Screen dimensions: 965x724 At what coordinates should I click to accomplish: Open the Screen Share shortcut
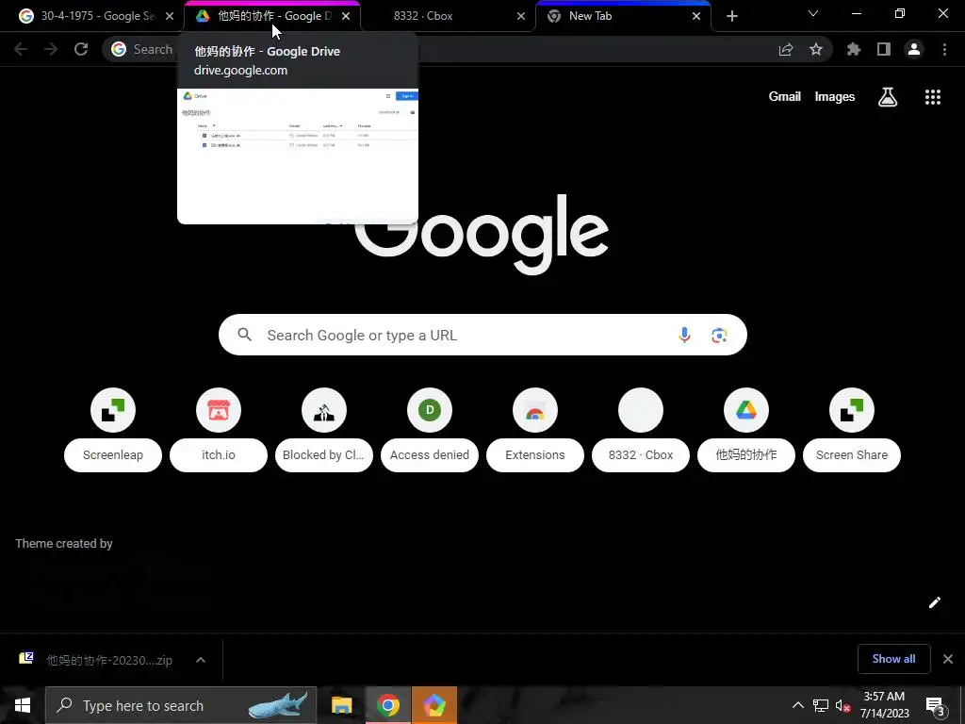click(852, 430)
